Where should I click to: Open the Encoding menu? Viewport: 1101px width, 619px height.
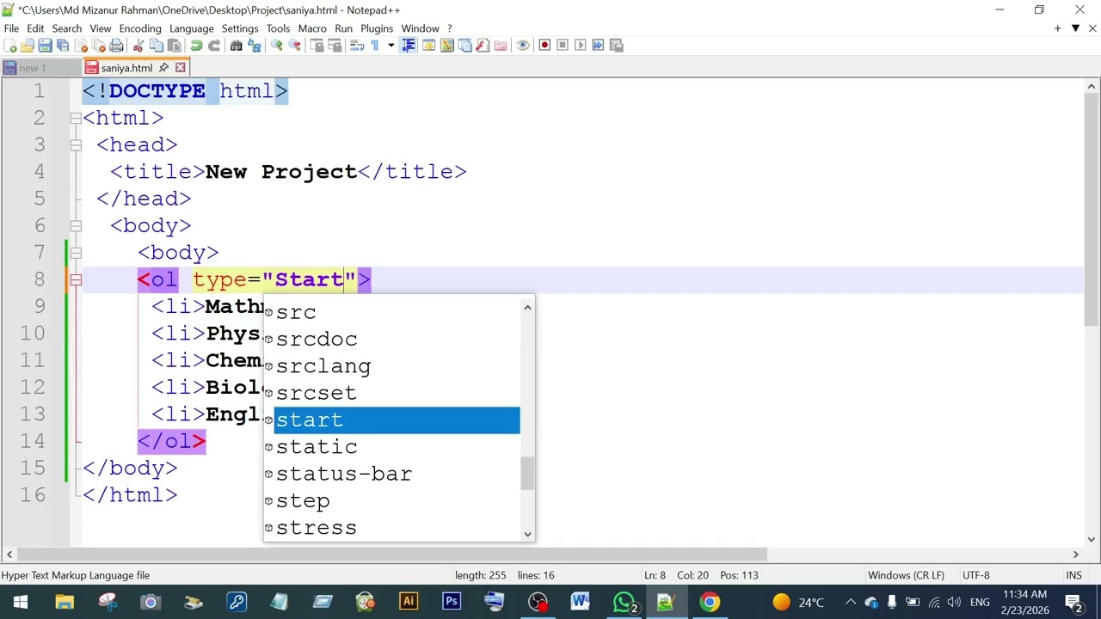coord(140,28)
